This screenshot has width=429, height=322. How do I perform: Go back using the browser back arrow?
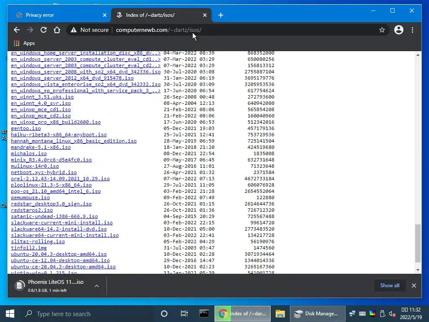pos(17,30)
